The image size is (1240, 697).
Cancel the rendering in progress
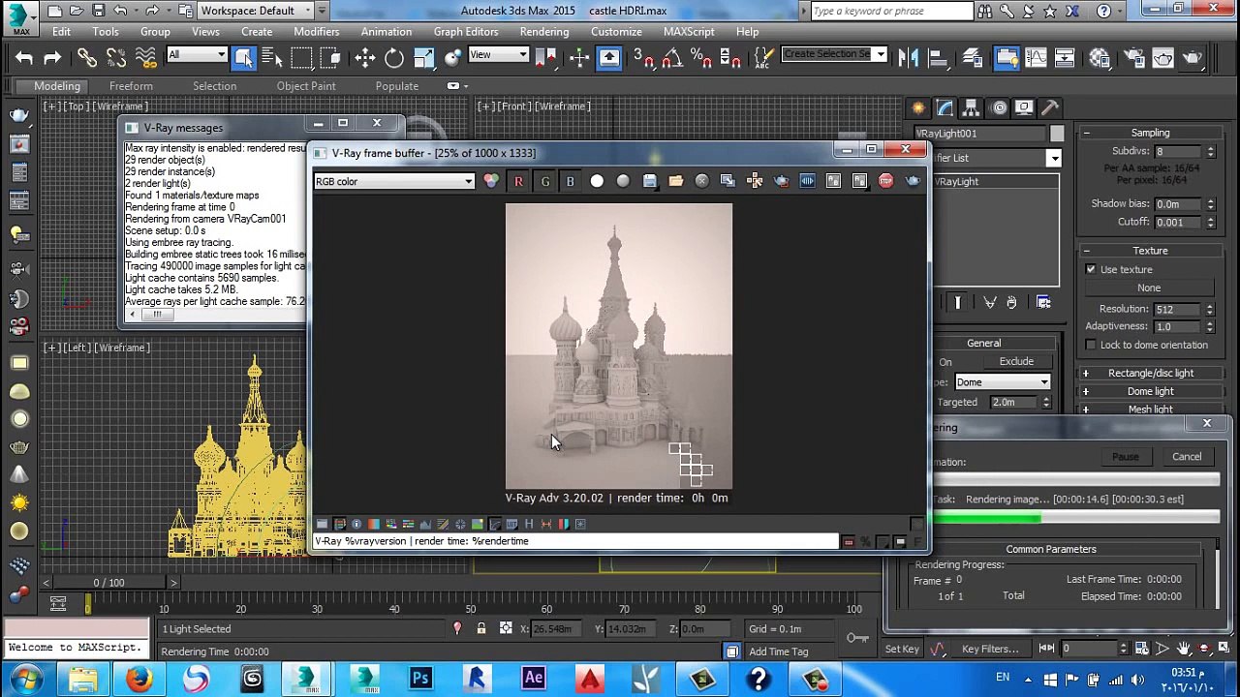point(1187,457)
